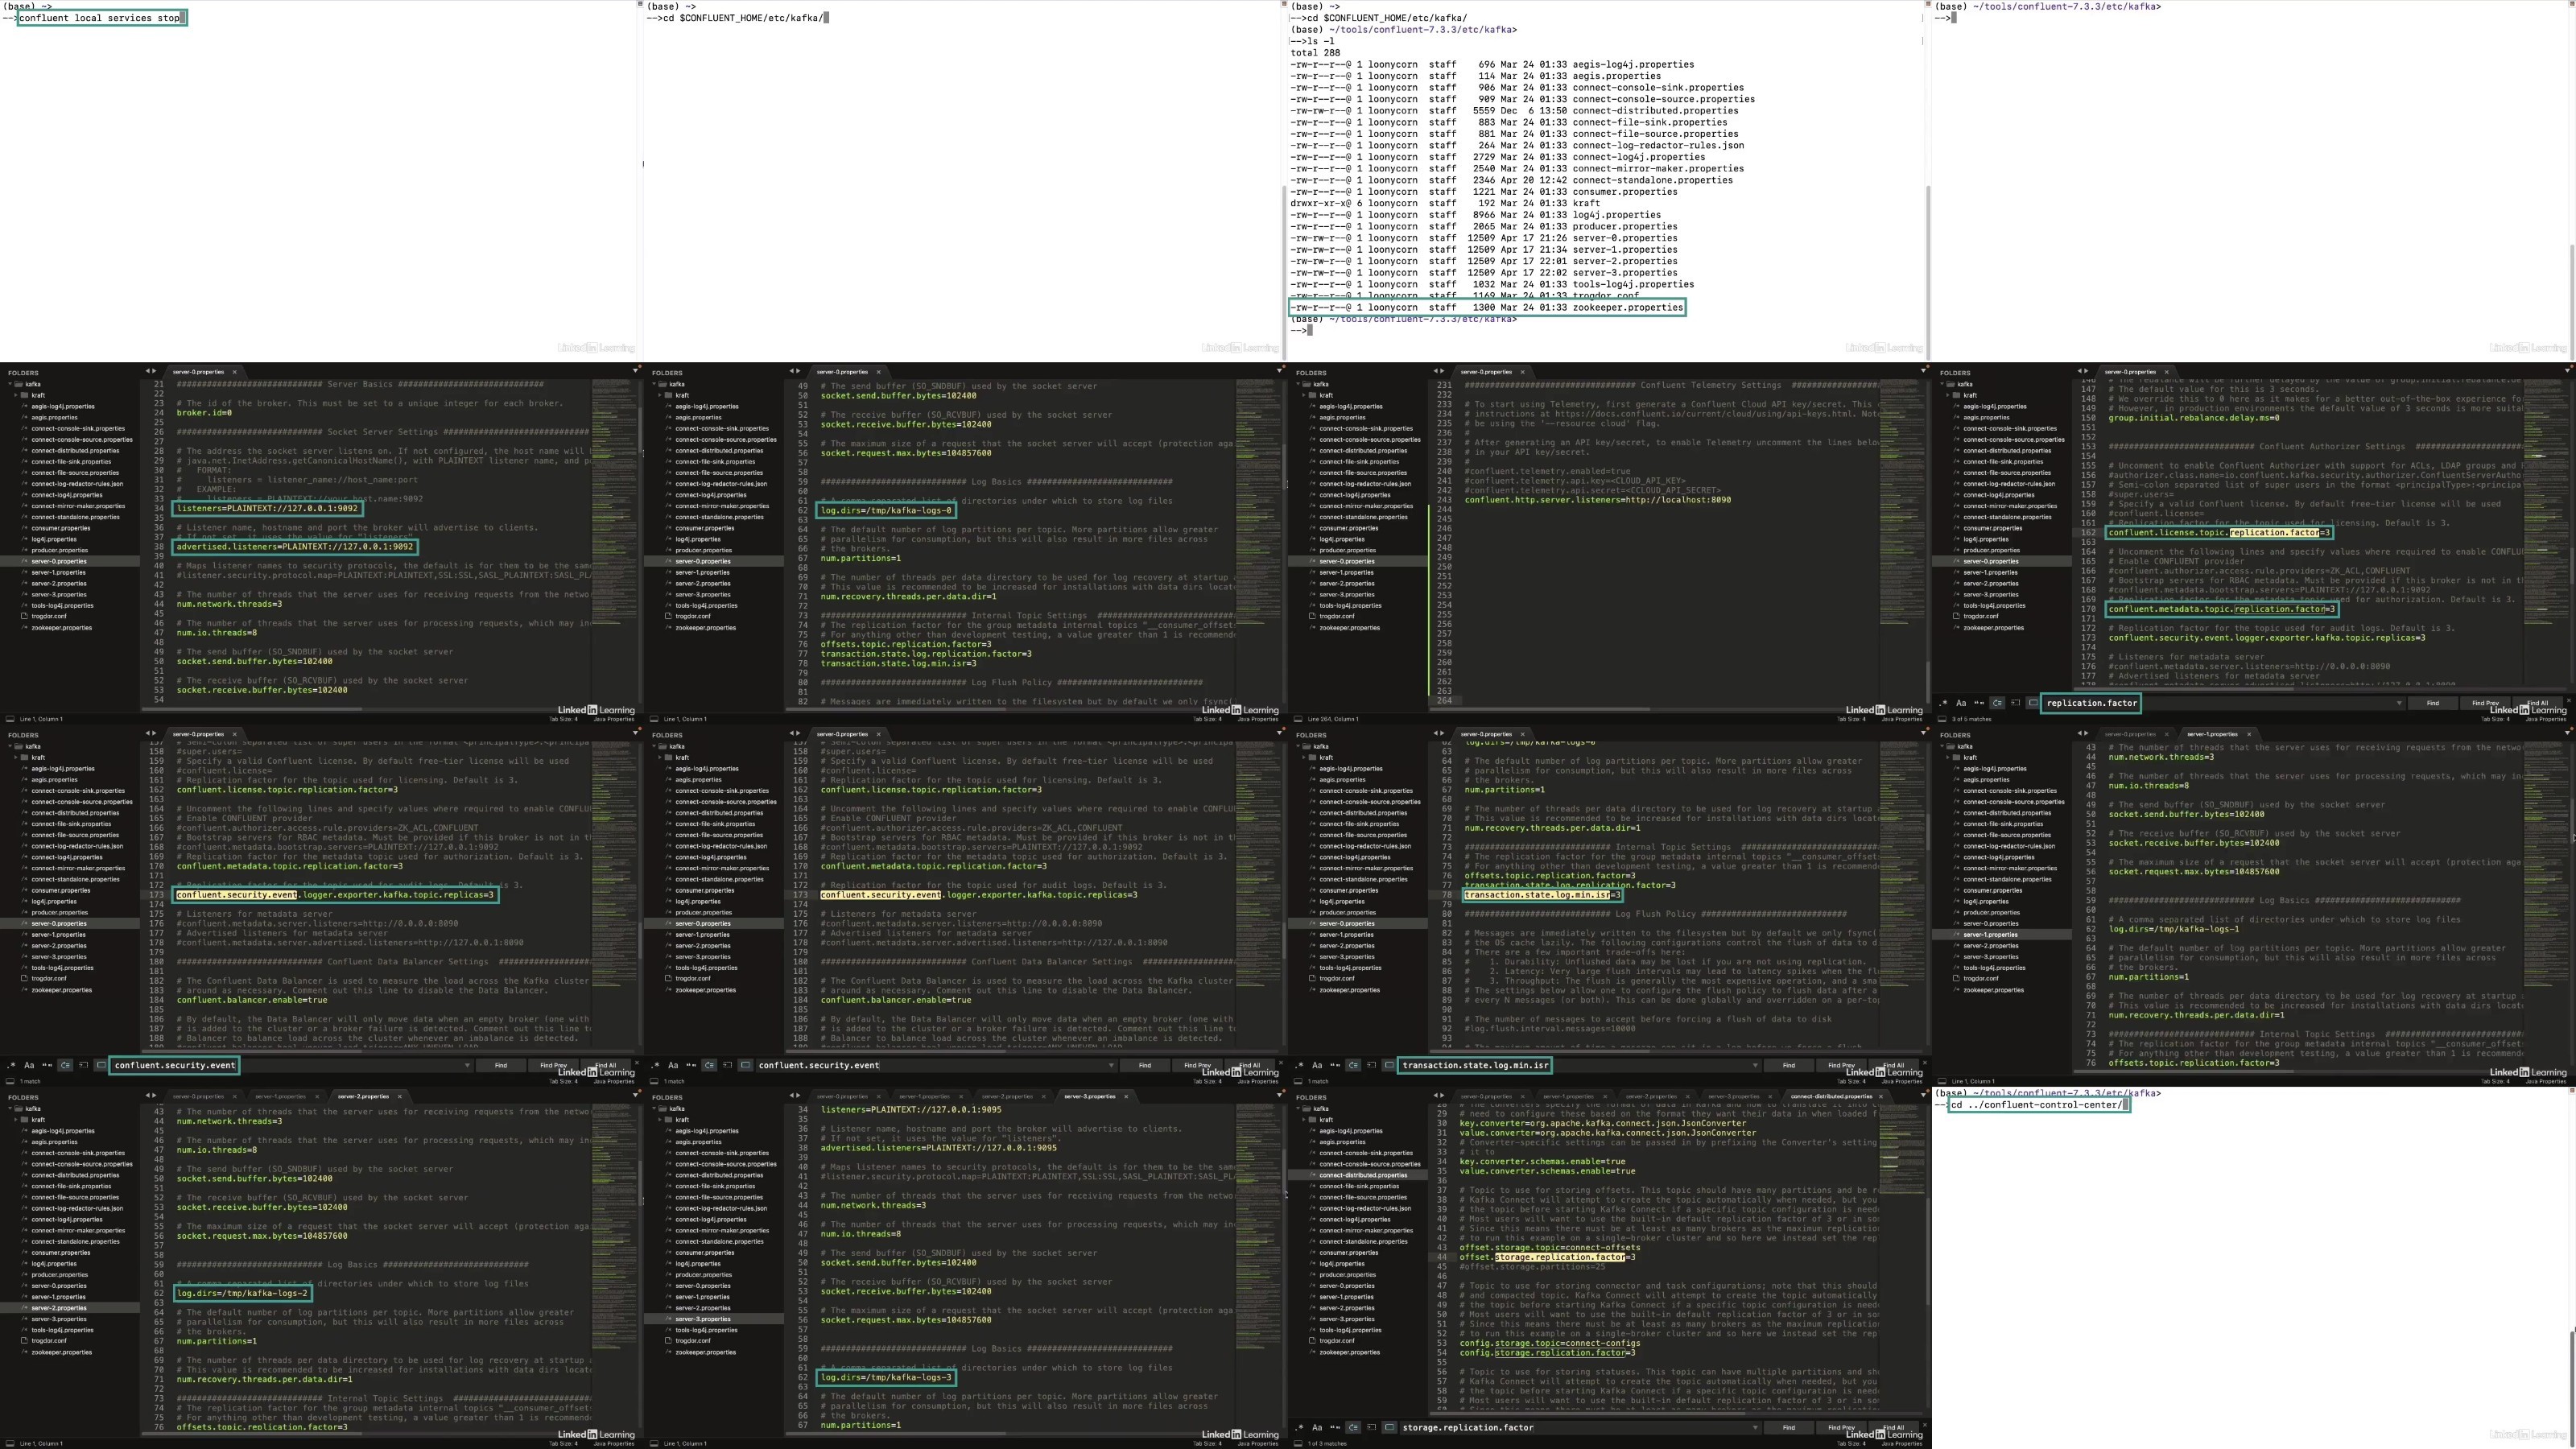This screenshot has width=2576, height=1449.
Task: Close server-1.properties tab in five-tab editor
Action: click(1605, 1097)
